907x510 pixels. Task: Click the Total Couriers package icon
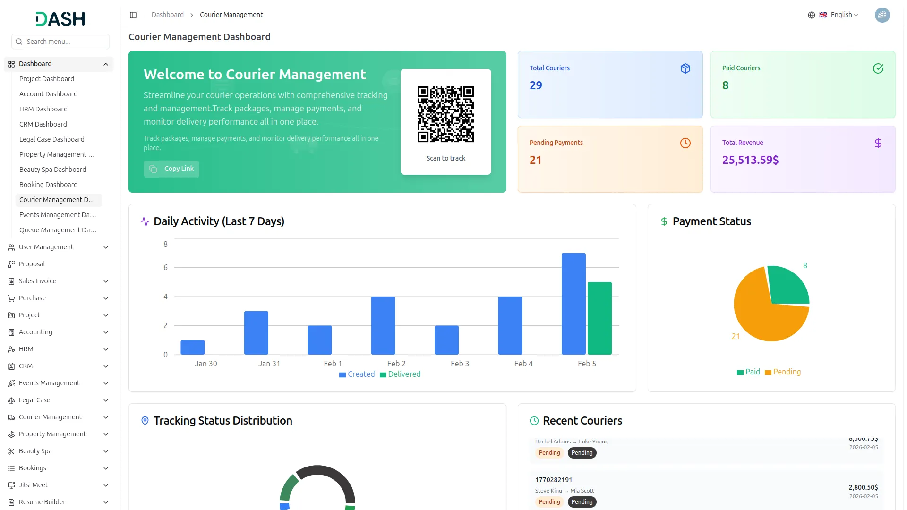click(x=685, y=68)
